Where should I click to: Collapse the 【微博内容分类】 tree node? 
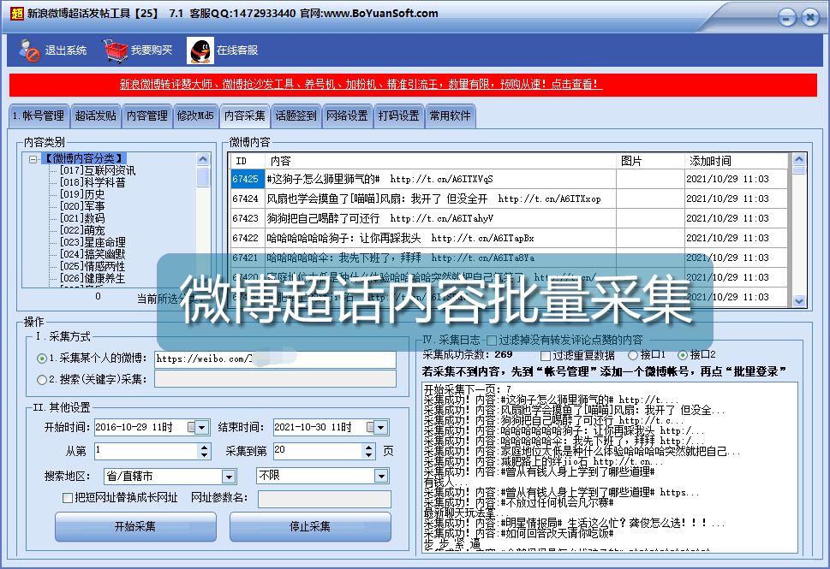coord(33,158)
